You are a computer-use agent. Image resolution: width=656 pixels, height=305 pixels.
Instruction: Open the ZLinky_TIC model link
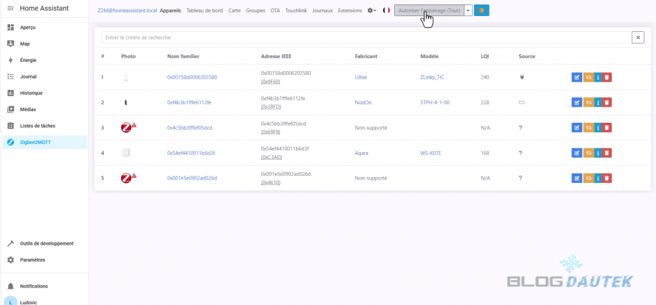[x=432, y=77]
